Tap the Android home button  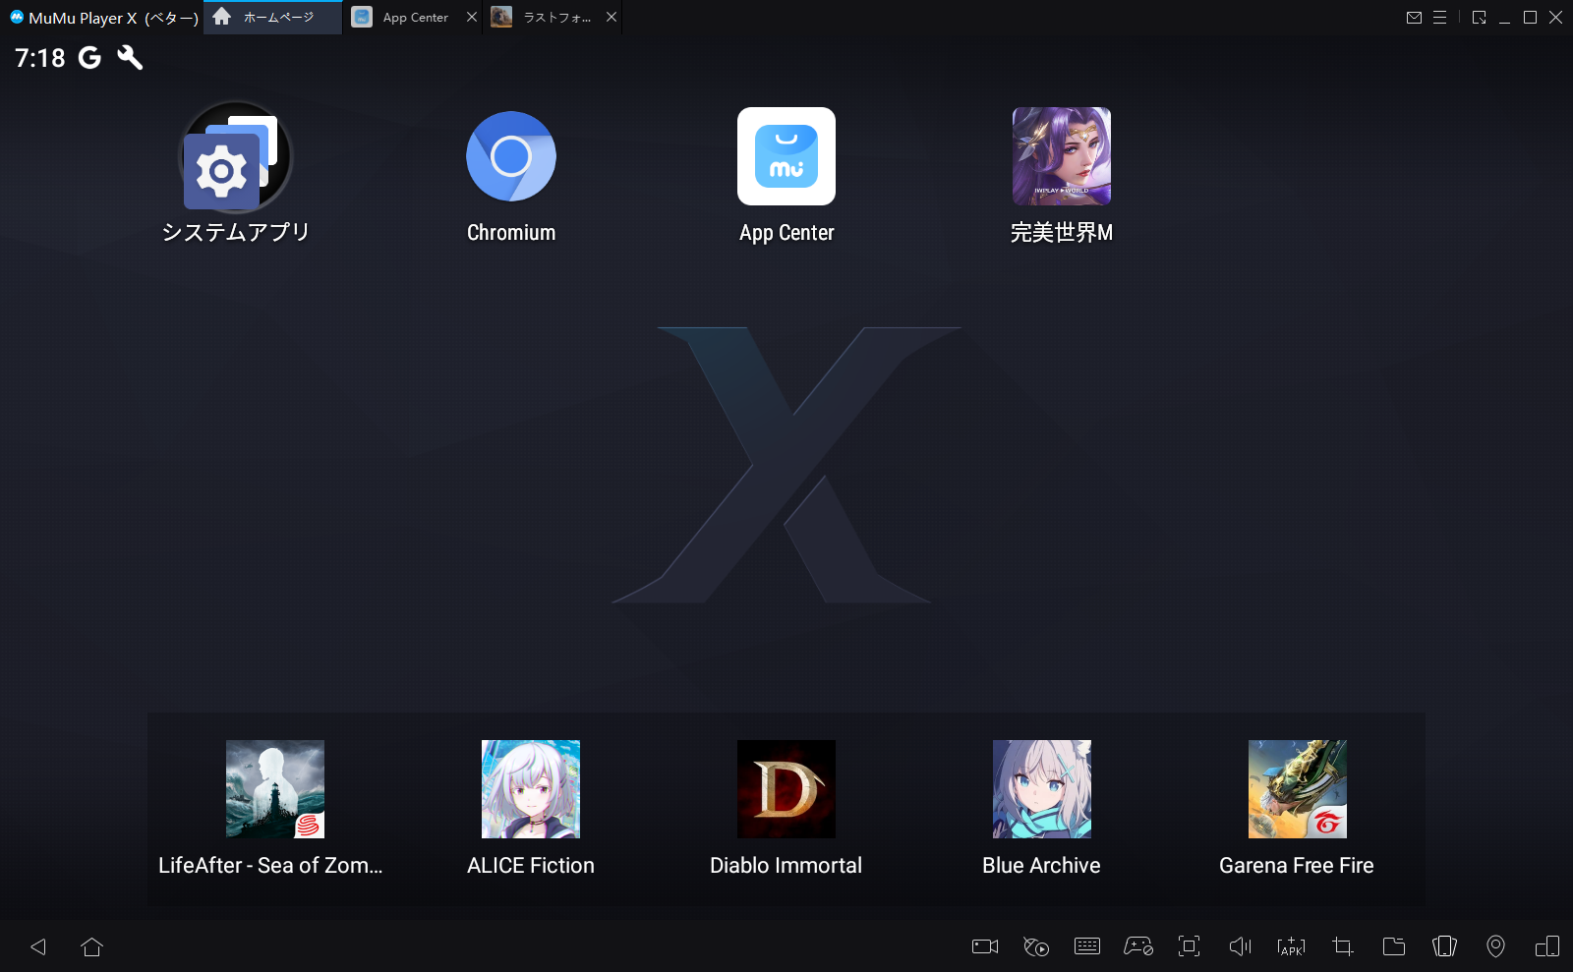(x=92, y=946)
